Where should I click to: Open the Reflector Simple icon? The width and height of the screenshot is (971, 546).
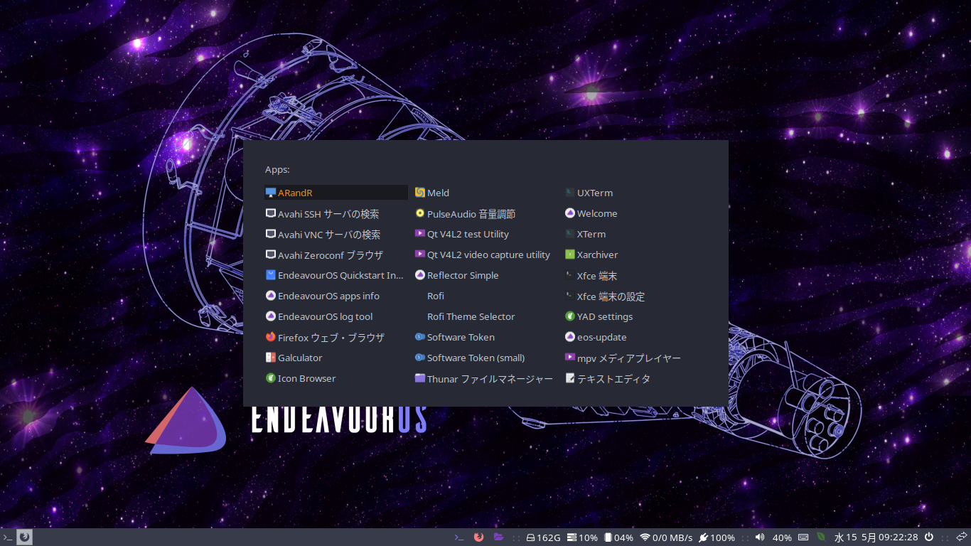420,275
